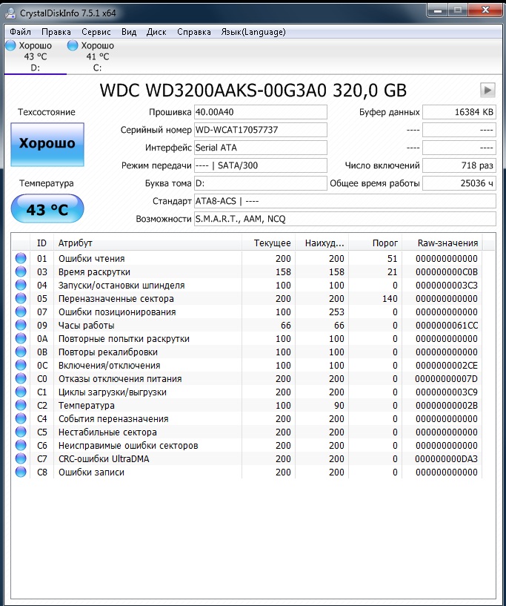Open the Правка menu
This screenshot has width=506, height=606.
pos(56,32)
